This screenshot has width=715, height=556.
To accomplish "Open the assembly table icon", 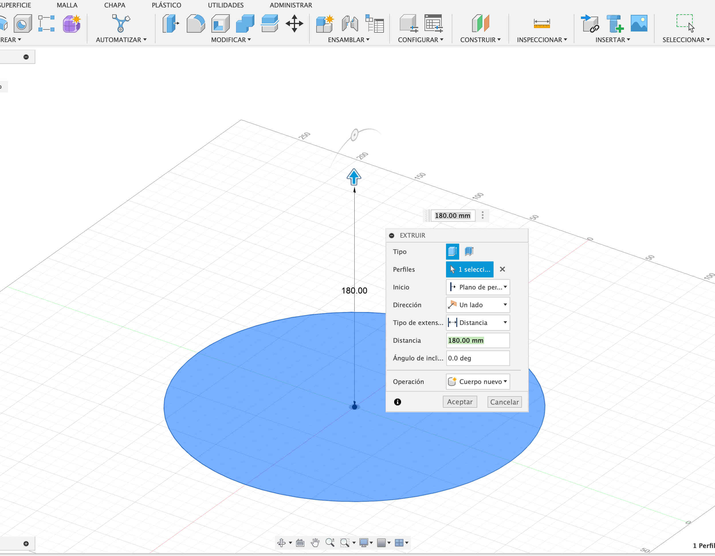I will click(x=374, y=23).
